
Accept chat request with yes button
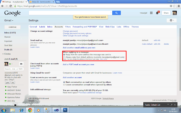8,82
